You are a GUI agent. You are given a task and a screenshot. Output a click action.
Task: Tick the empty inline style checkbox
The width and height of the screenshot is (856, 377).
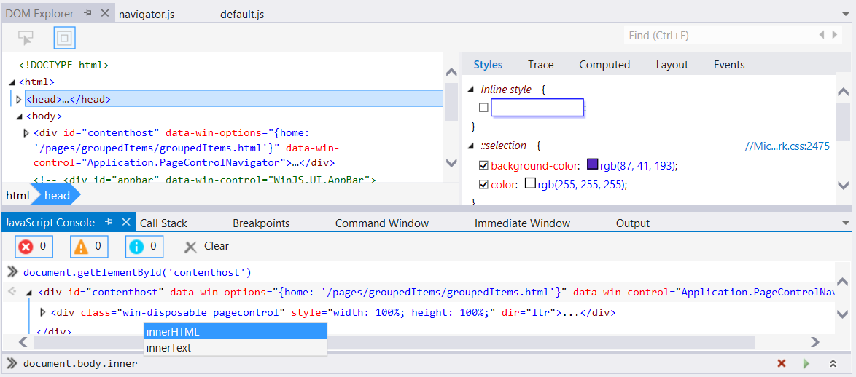pos(483,108)
